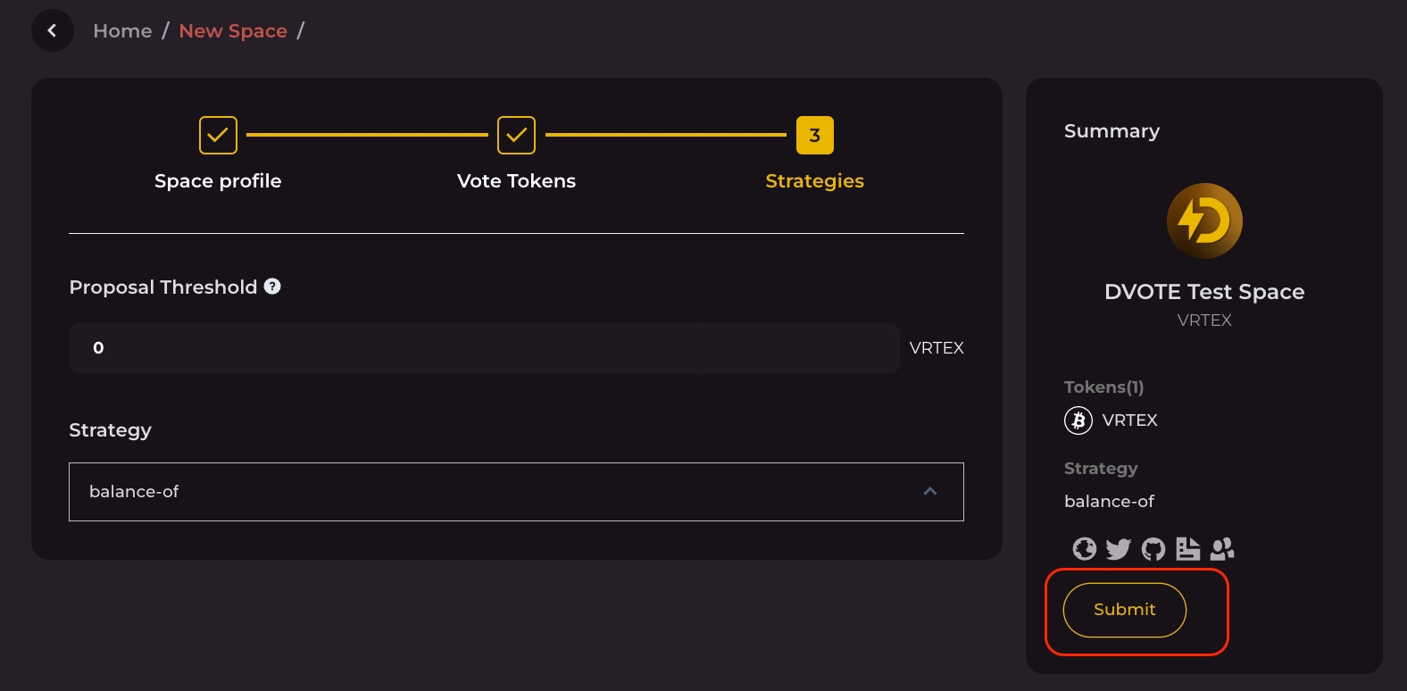This screenshot has height=691, width=1407.
Task: Click the VRTEX token Bitcoin-style icon
Action: pos(1078,420)
